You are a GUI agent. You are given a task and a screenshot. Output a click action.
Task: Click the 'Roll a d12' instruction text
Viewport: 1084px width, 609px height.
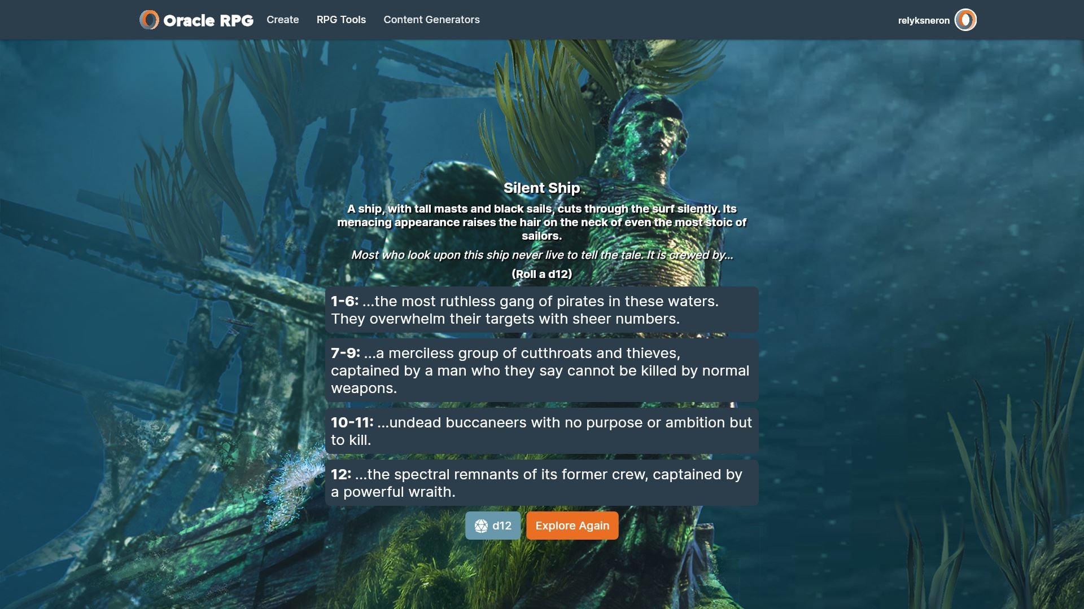[x=541, y=274]
